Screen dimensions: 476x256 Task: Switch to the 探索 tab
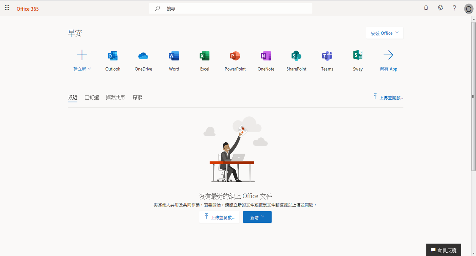coord(137,97)
